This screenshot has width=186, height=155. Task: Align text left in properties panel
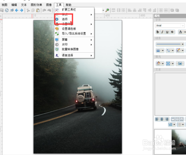(157, 119)
